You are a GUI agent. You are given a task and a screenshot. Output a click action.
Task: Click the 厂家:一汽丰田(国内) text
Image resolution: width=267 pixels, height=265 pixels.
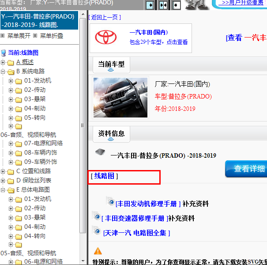[x=182, y=84]
